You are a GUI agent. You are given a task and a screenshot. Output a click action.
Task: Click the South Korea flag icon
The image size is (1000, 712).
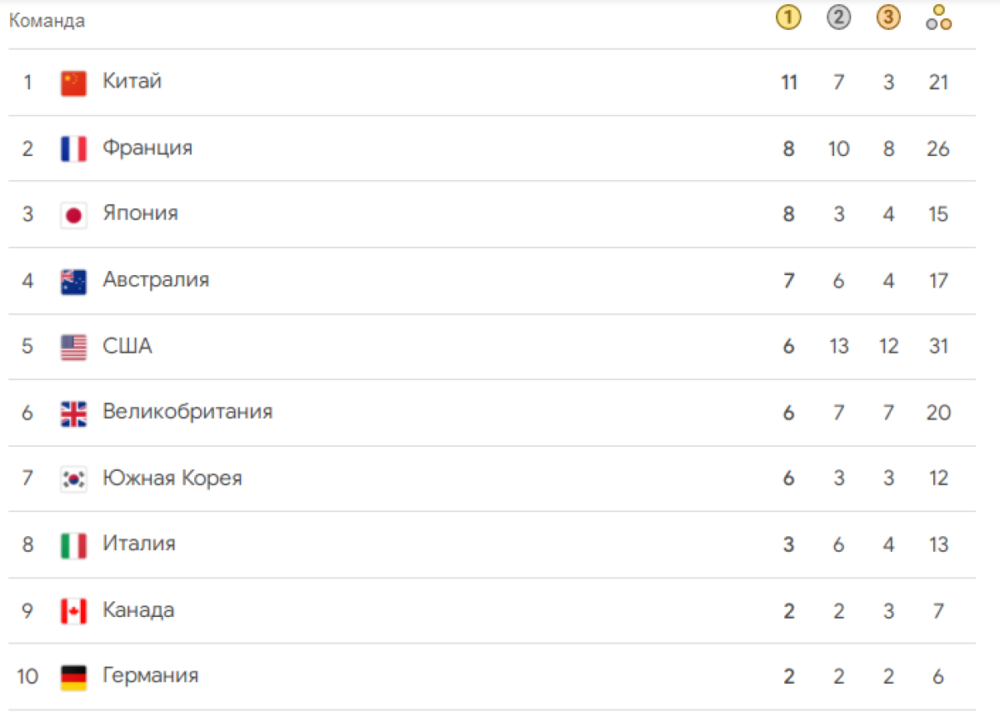point(73,479)
